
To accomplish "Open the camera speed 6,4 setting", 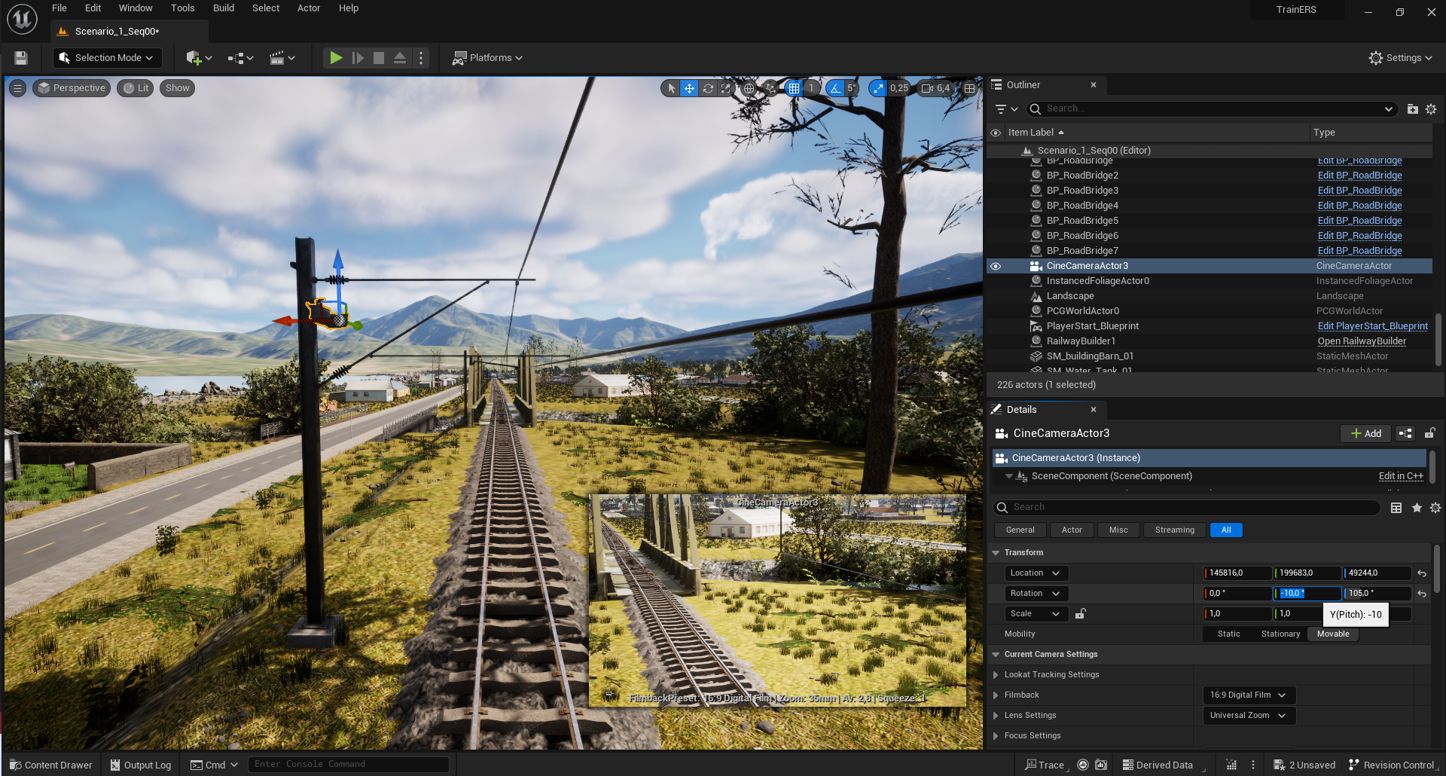I will (936, 88).
